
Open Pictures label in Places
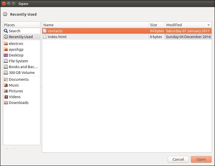click(x=16, y=91)
